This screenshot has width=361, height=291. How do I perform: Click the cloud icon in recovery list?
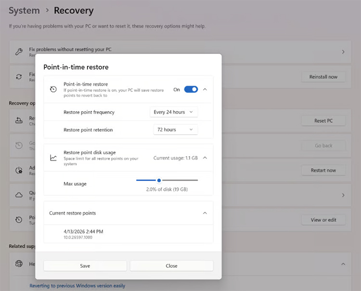(19, 195)
